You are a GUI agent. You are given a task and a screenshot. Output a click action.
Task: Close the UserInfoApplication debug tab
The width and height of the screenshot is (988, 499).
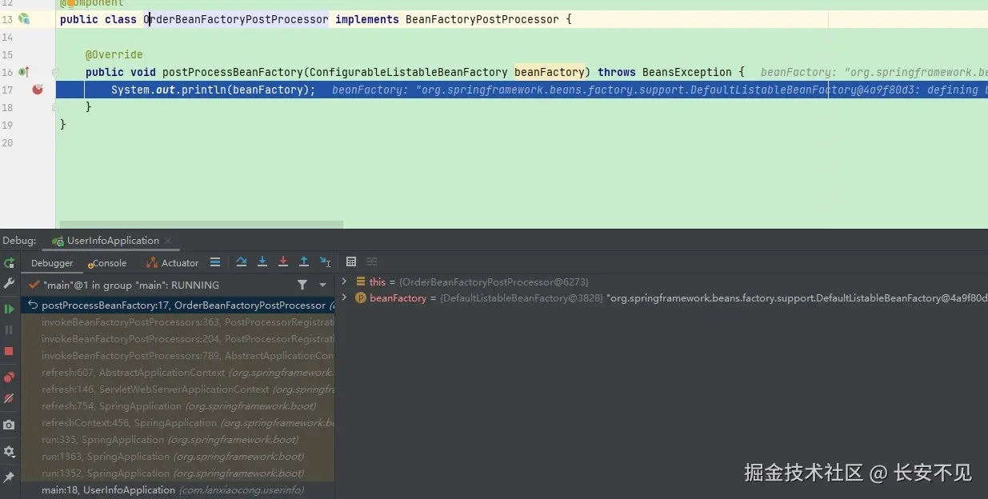click(x=168, y=241)
